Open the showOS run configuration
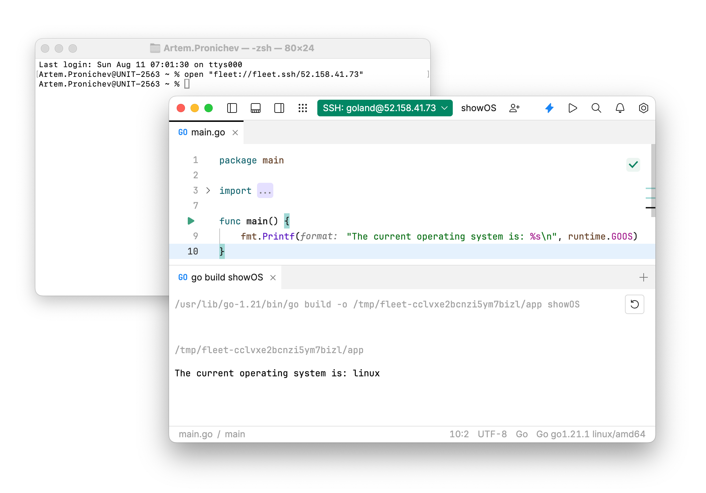This screenshot has width=706, height=493. pos(479,108)
